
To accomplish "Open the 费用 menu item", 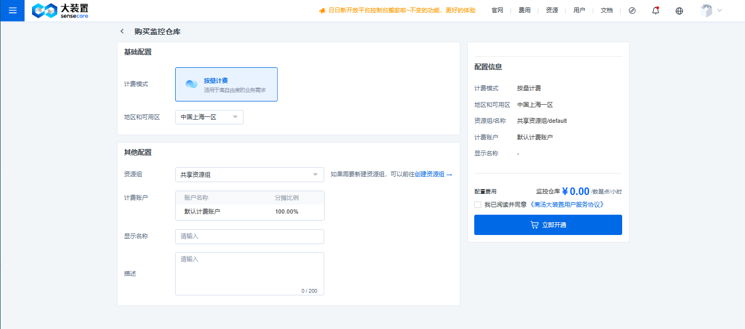I will [x=524, y=11].
